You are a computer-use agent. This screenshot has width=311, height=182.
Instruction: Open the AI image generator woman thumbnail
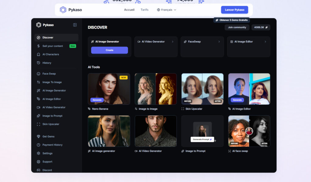pos(109,131)
